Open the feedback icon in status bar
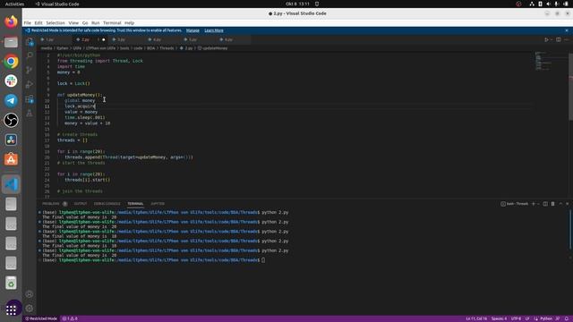The height and width of the screenshot is (322, 573). click(558, 318)
